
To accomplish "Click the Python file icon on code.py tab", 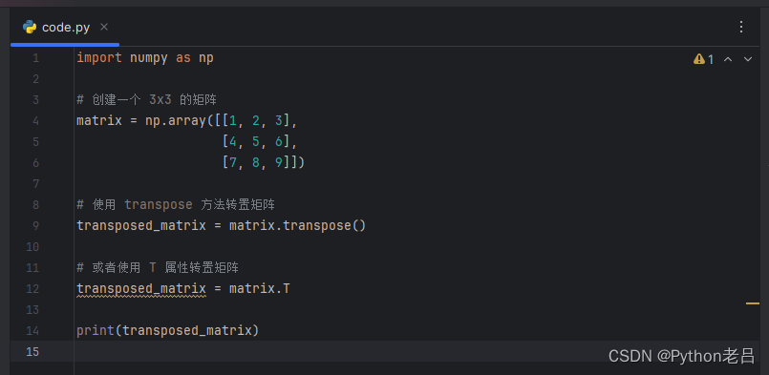I will pyautogui.click(x=30, y=27).
